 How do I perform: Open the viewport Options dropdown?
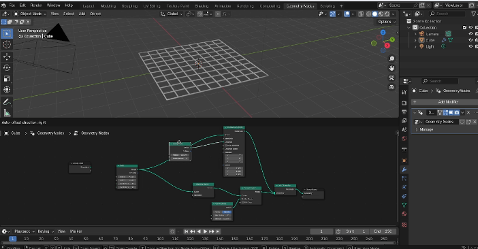click(386, 22)
